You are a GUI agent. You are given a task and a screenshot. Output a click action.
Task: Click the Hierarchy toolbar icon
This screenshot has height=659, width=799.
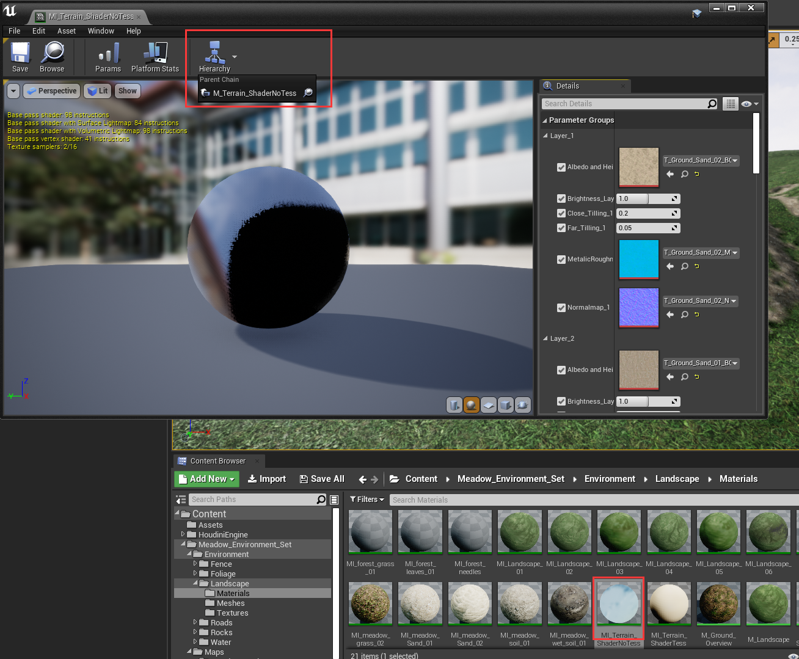coord(215,56)
